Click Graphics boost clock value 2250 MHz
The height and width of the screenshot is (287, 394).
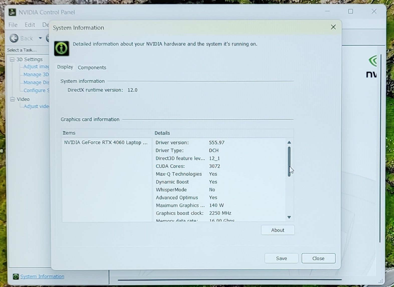220,213
